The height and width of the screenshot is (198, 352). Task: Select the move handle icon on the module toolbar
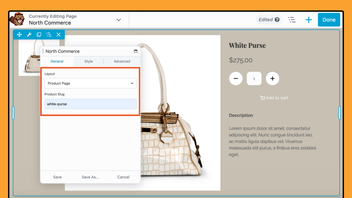(x=19, y=34)
